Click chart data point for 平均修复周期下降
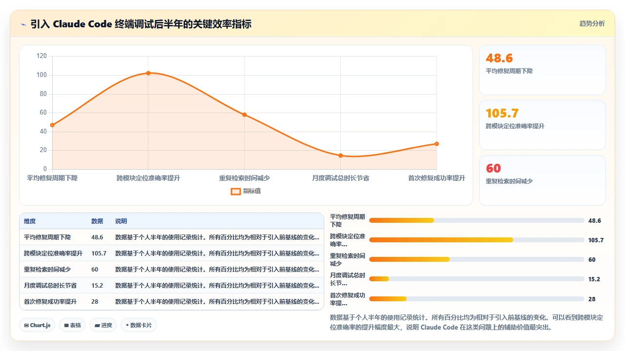 (x=52, y=125)
